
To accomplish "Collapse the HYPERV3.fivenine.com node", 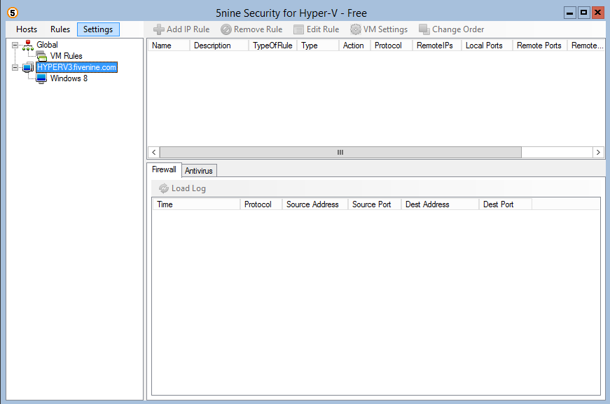I will 15,67.
